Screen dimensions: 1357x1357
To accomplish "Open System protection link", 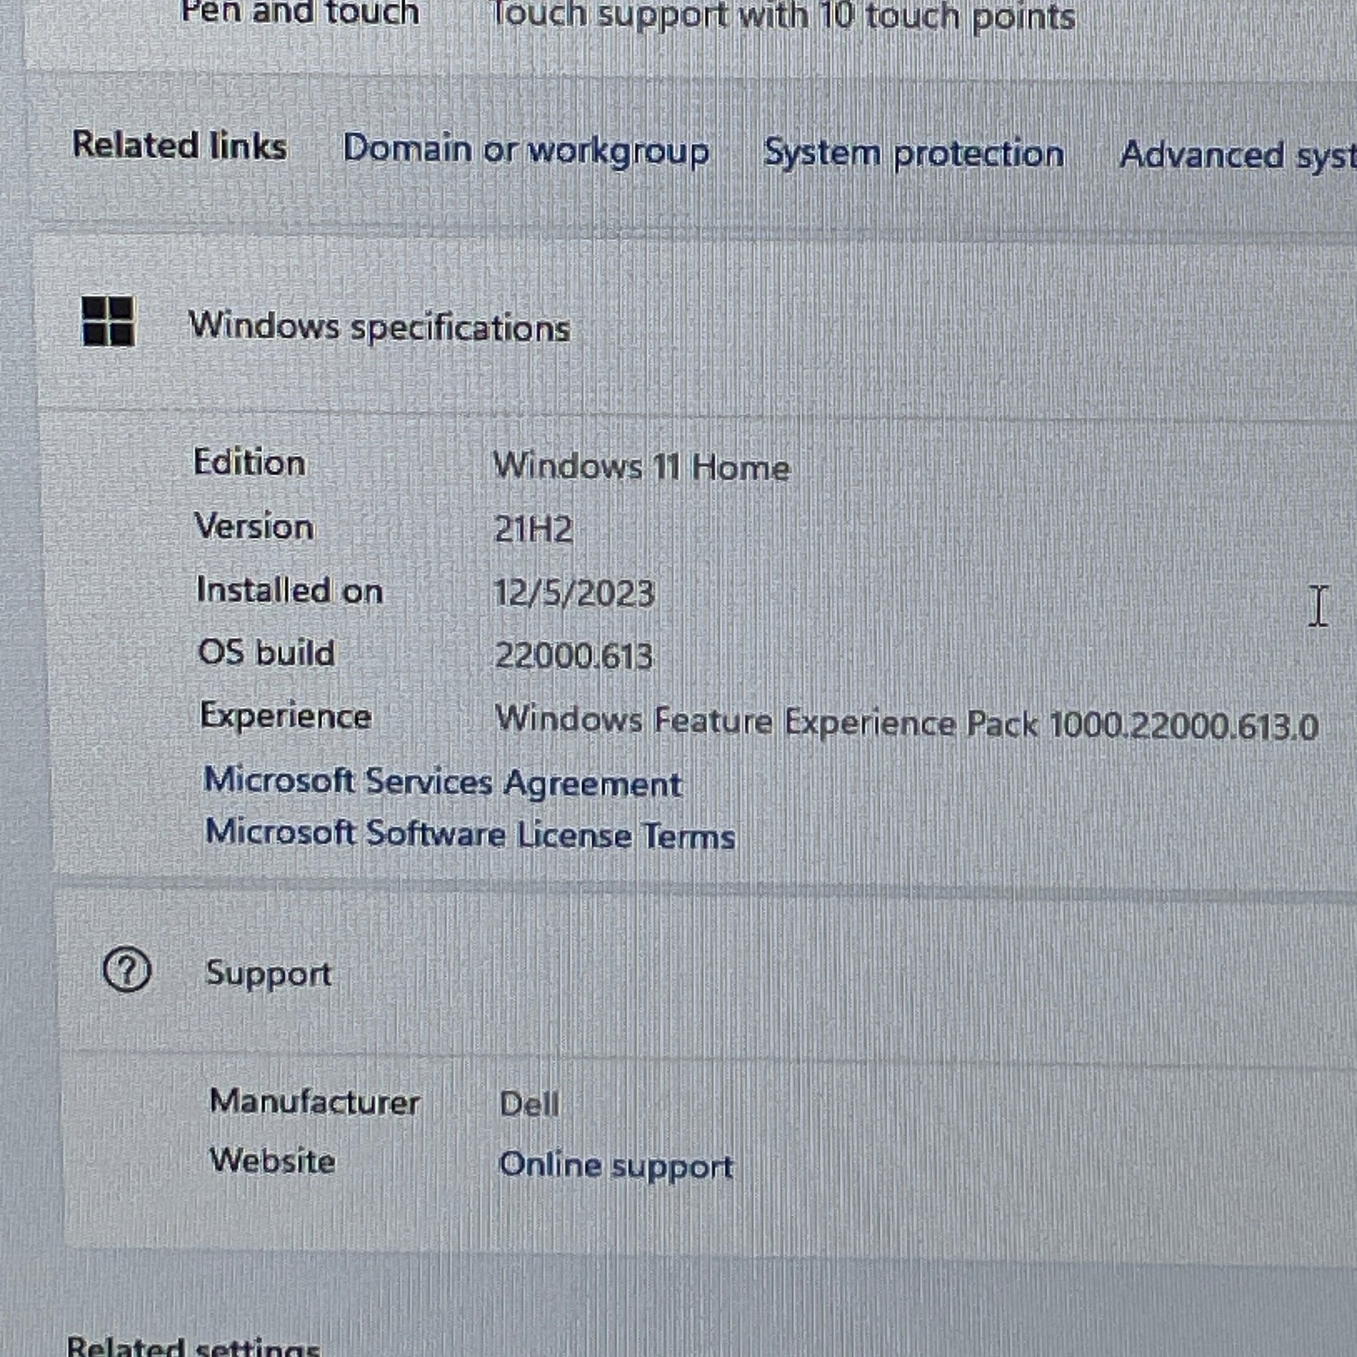I will tap(913, 154).
